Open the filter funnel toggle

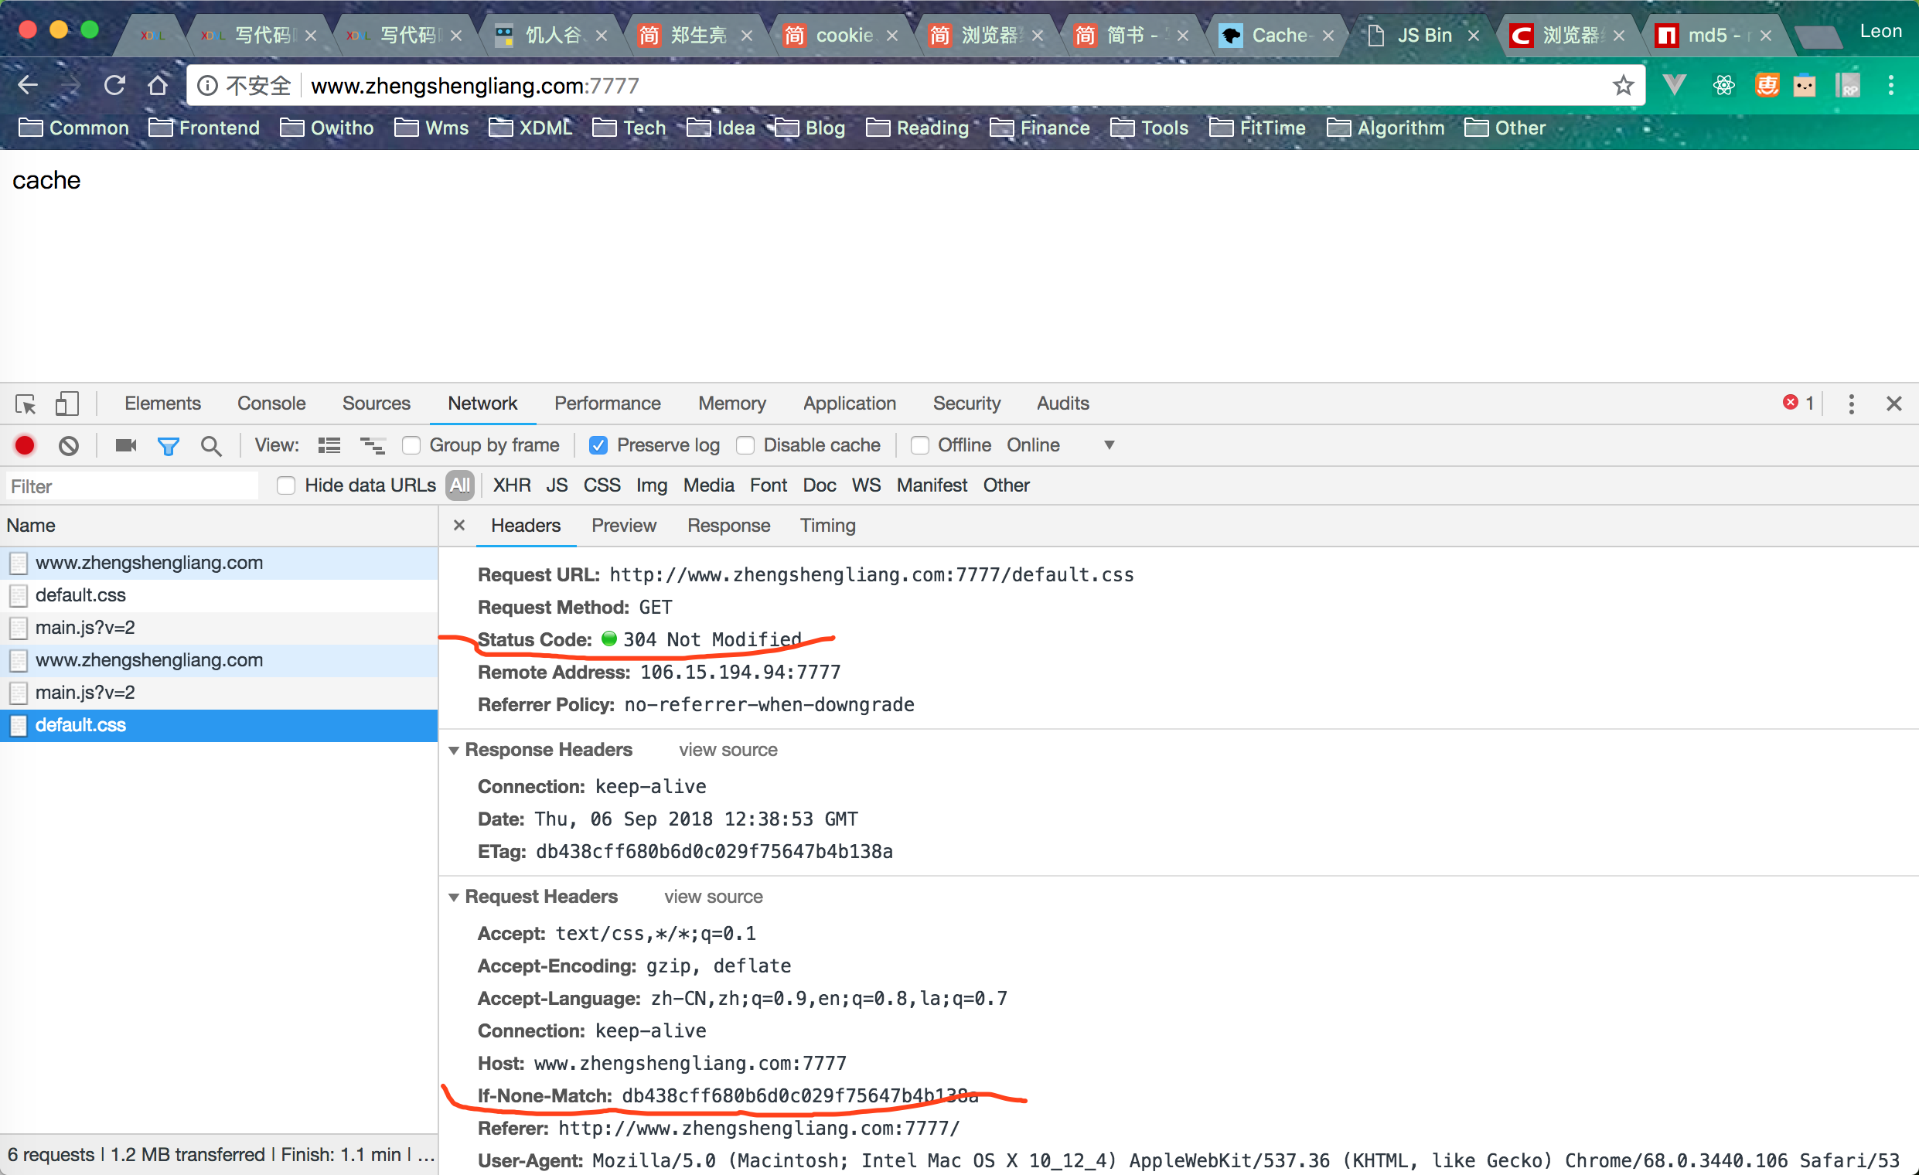coord(169,444)
